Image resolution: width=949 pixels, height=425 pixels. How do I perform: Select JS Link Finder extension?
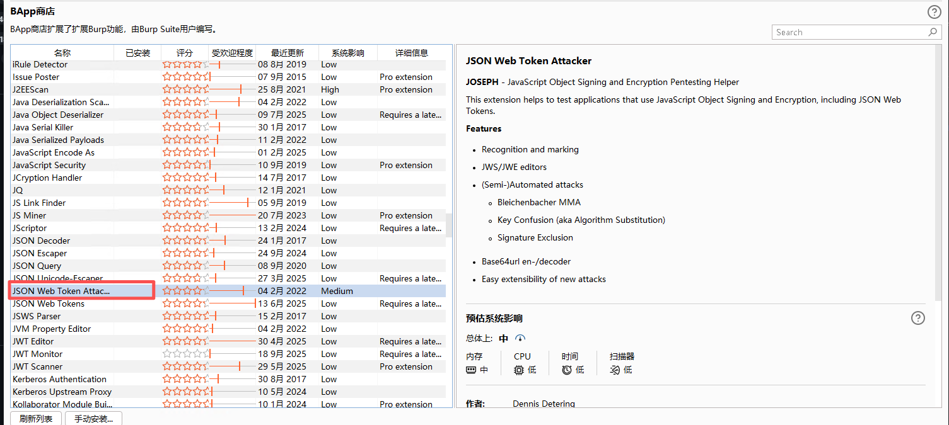pos(228,203)
